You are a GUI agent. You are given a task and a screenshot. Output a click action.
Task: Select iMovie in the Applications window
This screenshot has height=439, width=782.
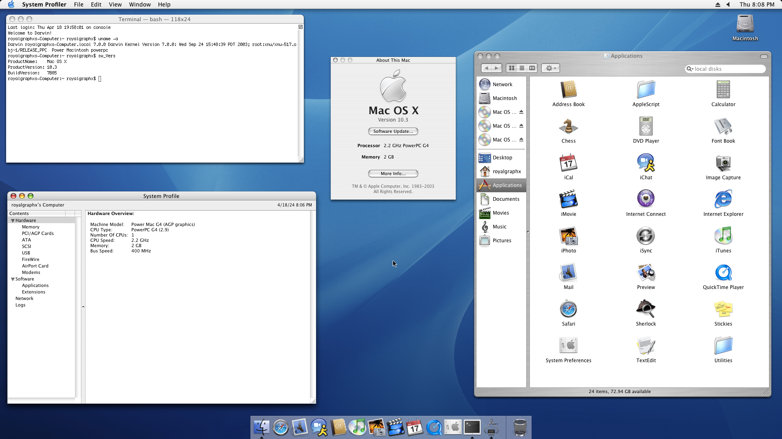click(569, 200)
